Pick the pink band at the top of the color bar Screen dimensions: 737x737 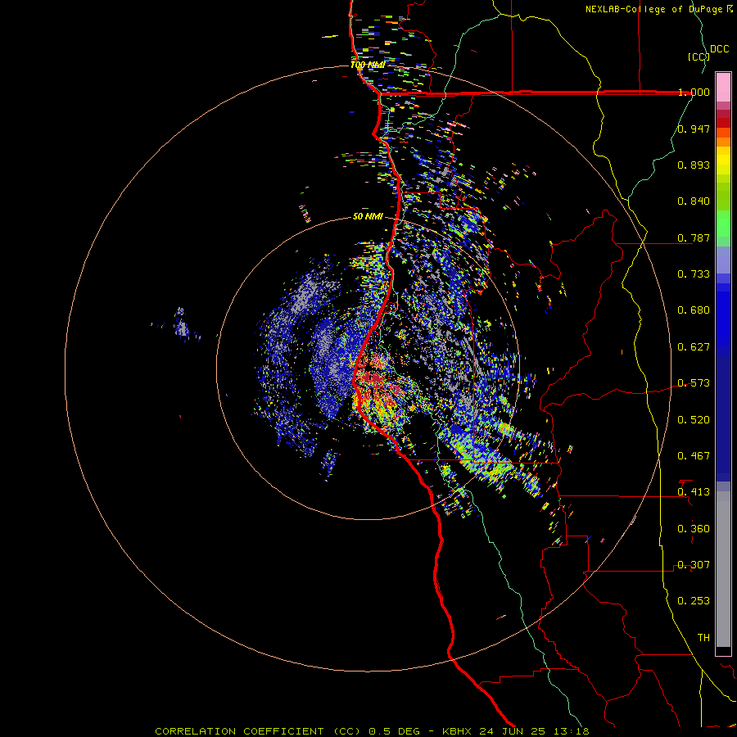[723, 87]
